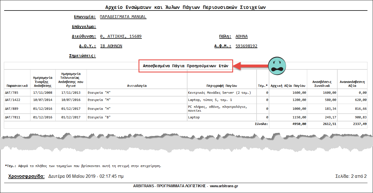Click start date '10/07/2014'
Image resolution: width=373 pixels, height=193 pixels.
(43, 100)
